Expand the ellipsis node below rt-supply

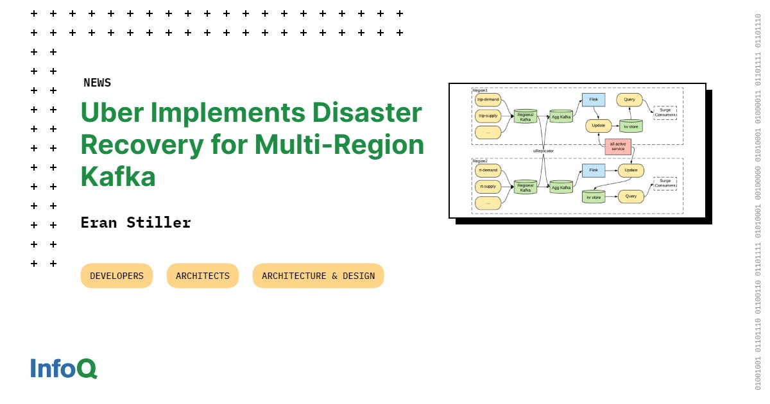click(488, 203)
